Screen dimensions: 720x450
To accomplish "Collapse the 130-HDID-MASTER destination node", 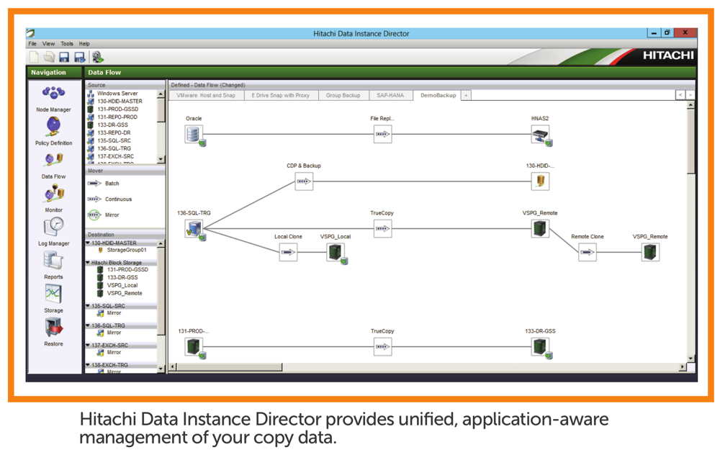I will tap(89, 243).
